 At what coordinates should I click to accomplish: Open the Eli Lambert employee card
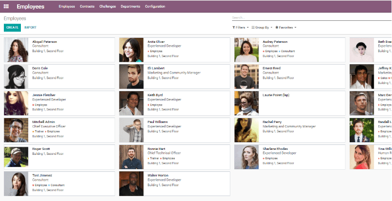174,77
